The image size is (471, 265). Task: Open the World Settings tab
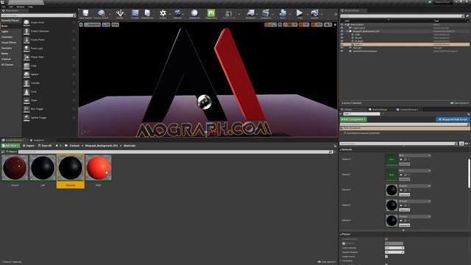[x=378, y=110]
